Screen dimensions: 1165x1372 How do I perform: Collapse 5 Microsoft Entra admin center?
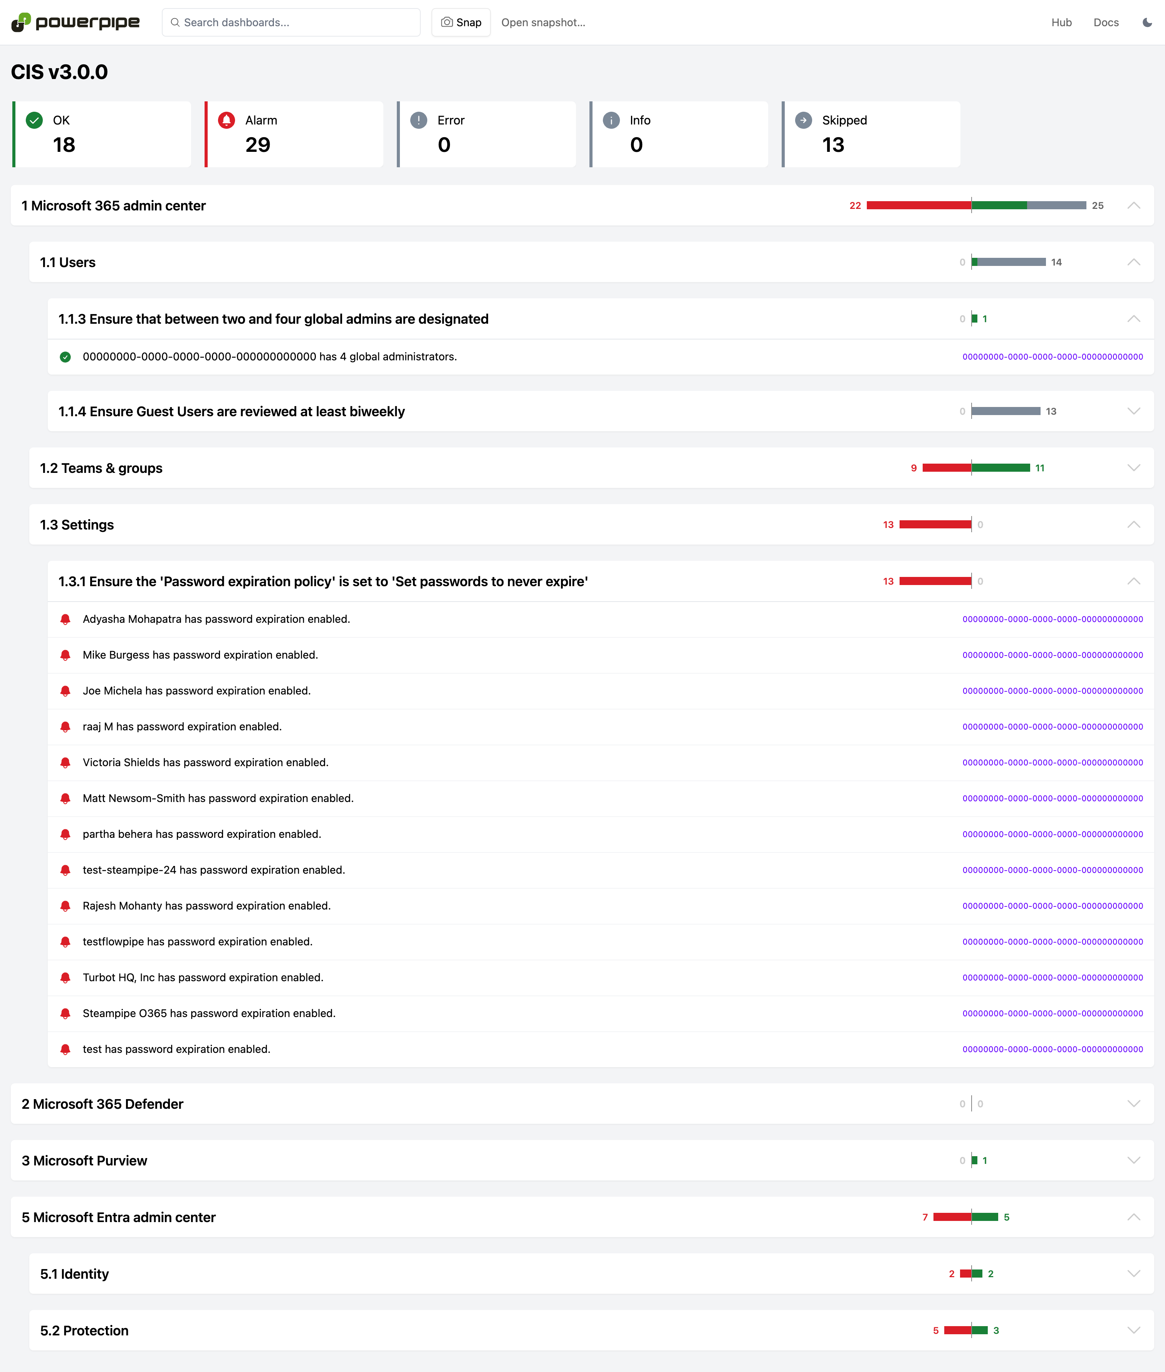tap(1133, 1217)
